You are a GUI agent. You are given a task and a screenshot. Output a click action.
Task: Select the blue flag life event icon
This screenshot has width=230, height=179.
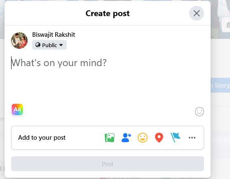click(176, 137)
